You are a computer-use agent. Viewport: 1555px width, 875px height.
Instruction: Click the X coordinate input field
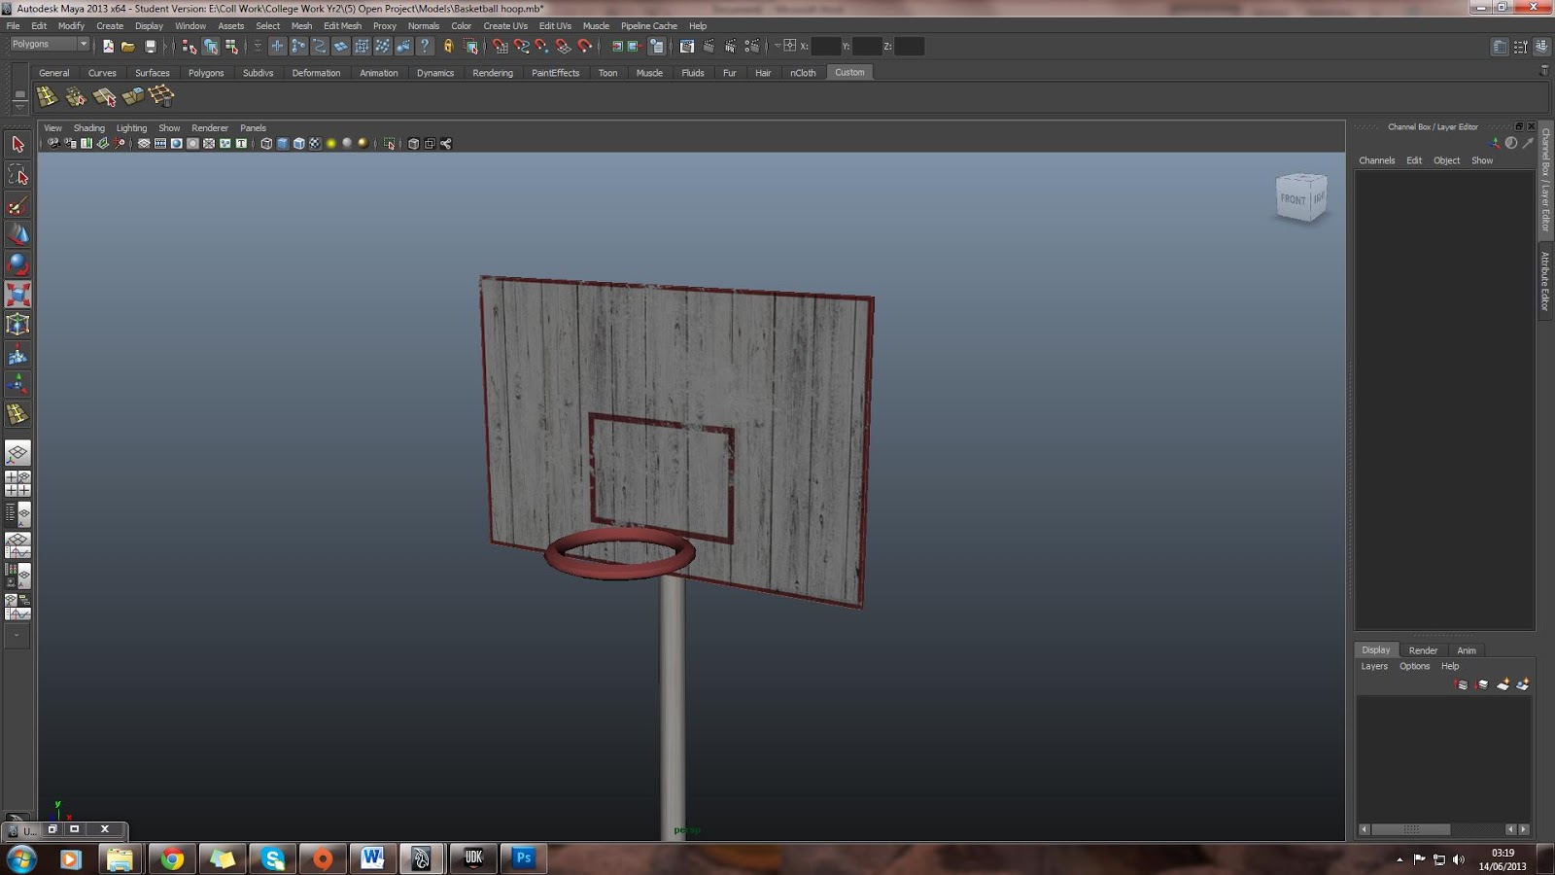point(826,46)
